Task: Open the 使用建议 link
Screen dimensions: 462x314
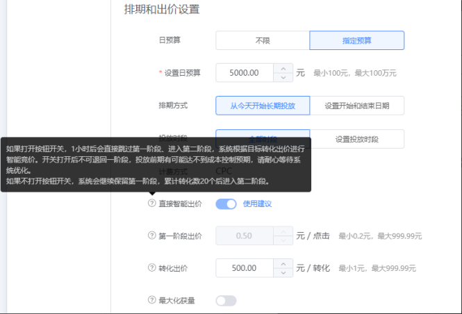Action: click(x=257, y=204)
